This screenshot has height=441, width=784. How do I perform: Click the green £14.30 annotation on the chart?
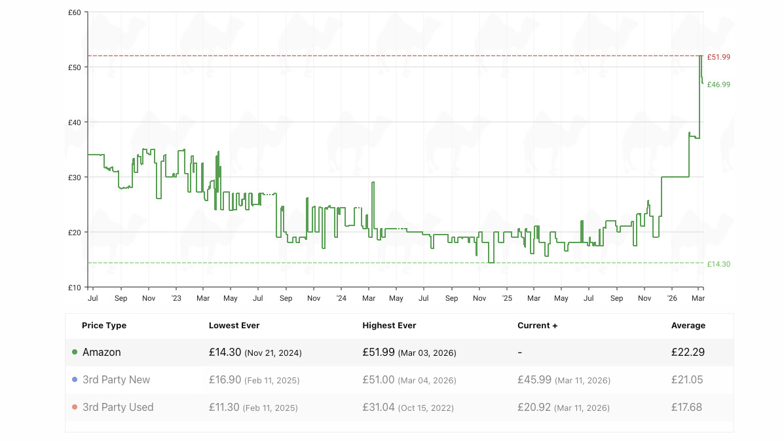tap(718, 264)
